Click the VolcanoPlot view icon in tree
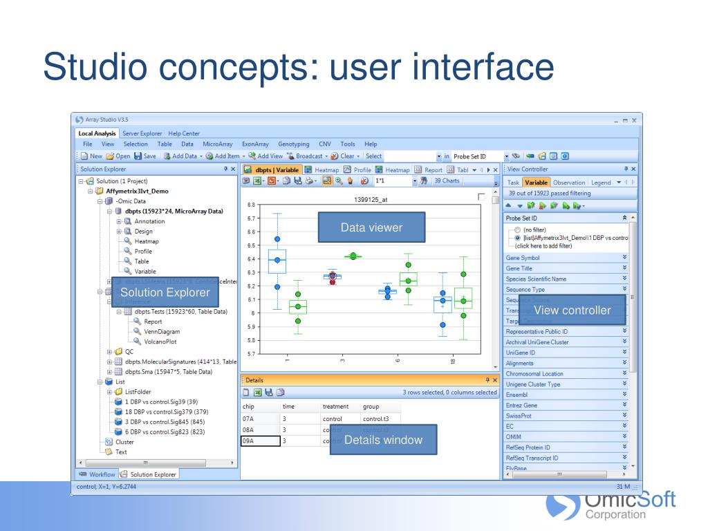Screen dimensions: 708x531 coord(138,342)
